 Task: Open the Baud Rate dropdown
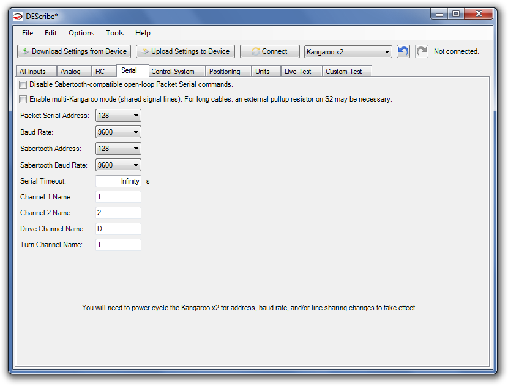[x=118, y=132]
